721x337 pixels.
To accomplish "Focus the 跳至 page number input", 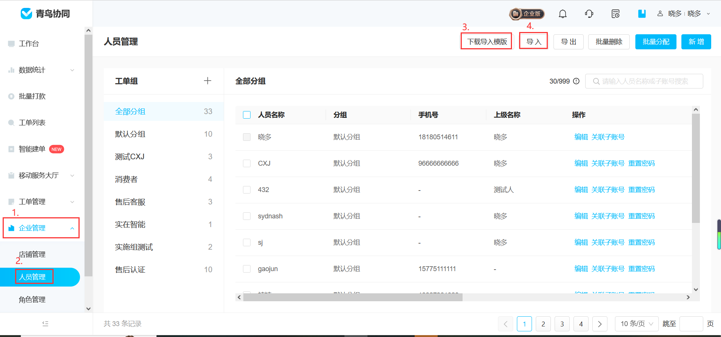I will click(691, 324).
